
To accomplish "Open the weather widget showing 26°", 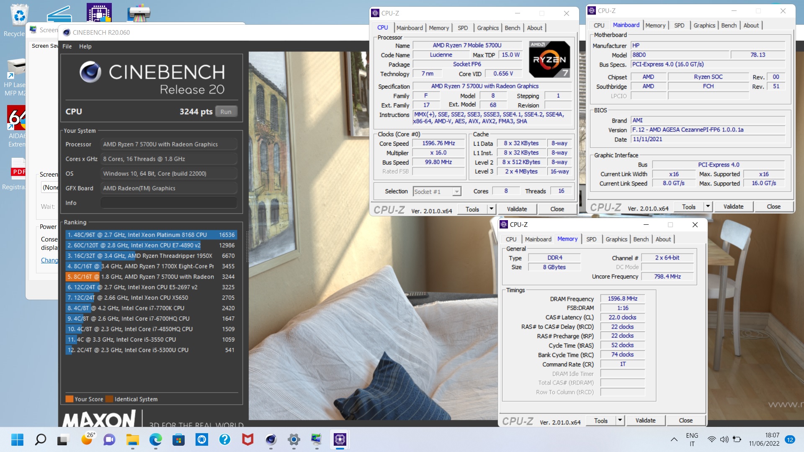I will tap(87, 439).
